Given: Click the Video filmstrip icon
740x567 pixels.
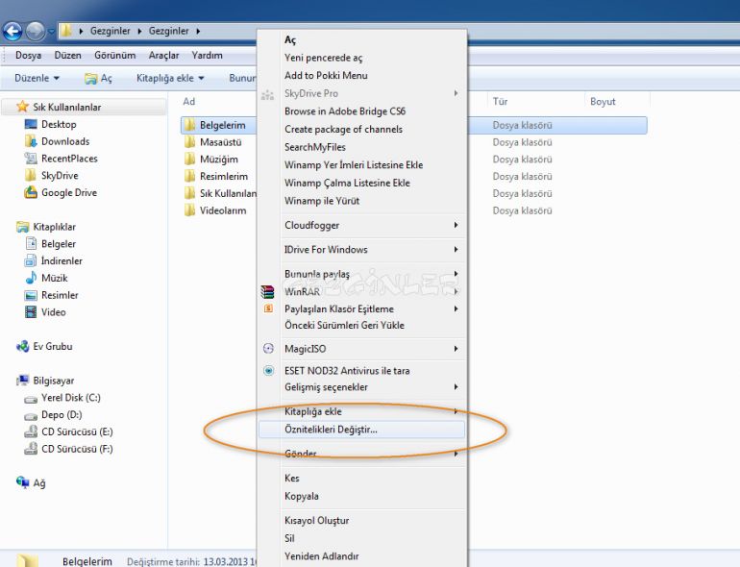Looking at the screenshot, I should pos(31,312).
